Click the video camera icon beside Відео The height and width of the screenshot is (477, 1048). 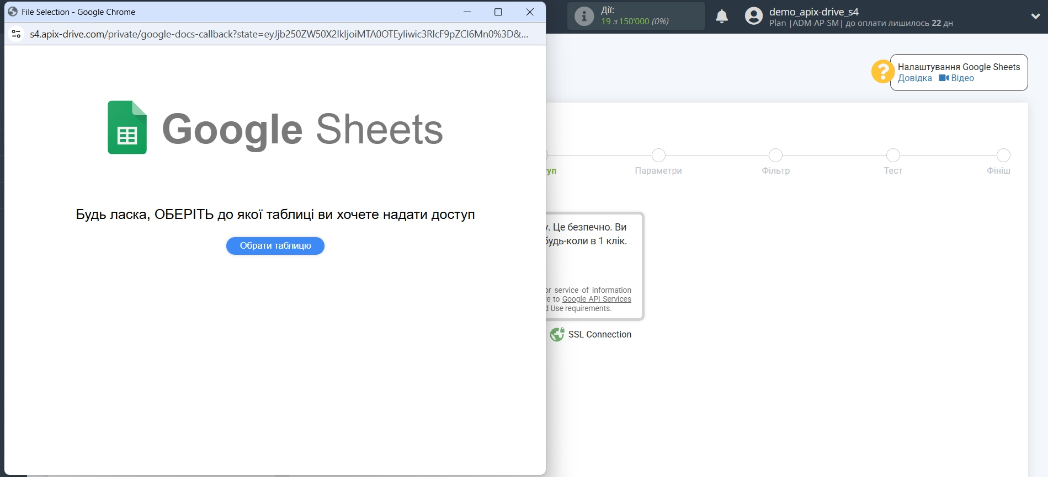944,78
